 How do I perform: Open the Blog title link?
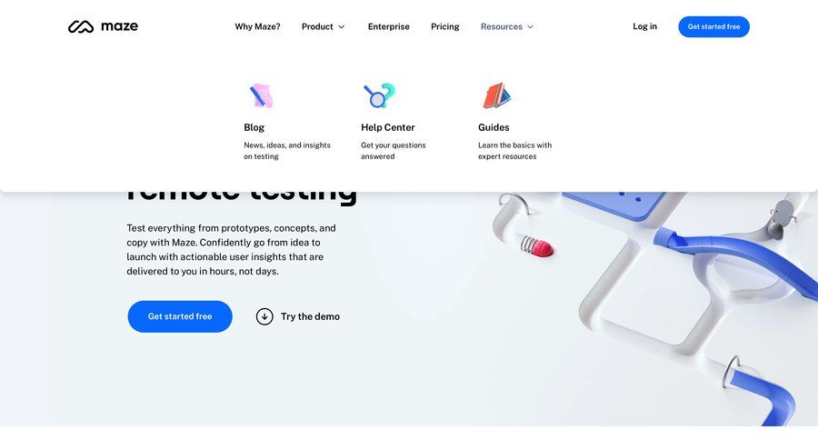[254, 127]
